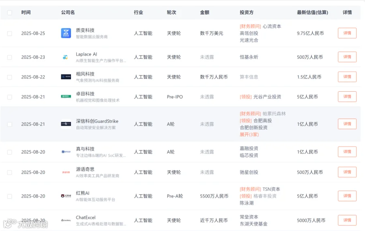The height and width of the screenshot is (231, 365).
Task: Check the box for 真与科技 row
Action: coord(10,152)
